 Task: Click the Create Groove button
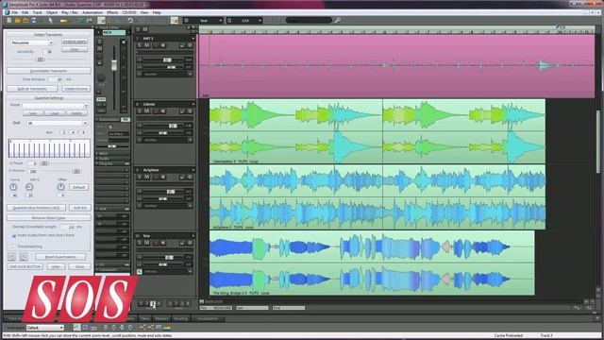[75, 89]
